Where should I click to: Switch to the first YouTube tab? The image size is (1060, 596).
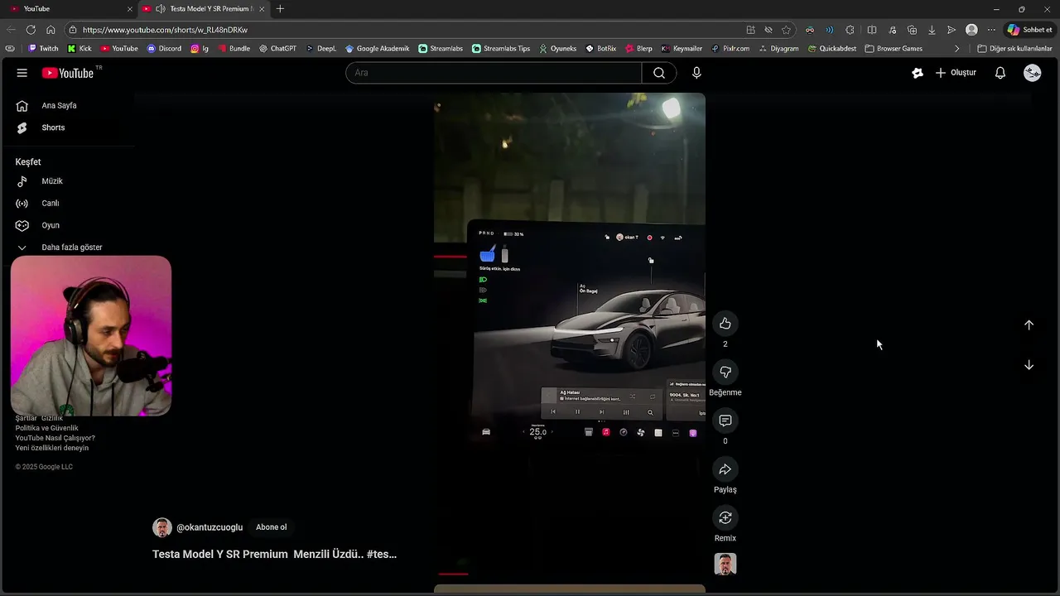[x=70, y=8]
